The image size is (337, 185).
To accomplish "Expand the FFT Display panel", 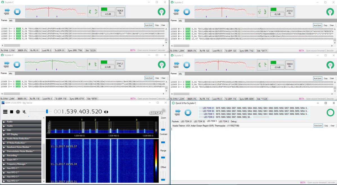I will 21,134.
